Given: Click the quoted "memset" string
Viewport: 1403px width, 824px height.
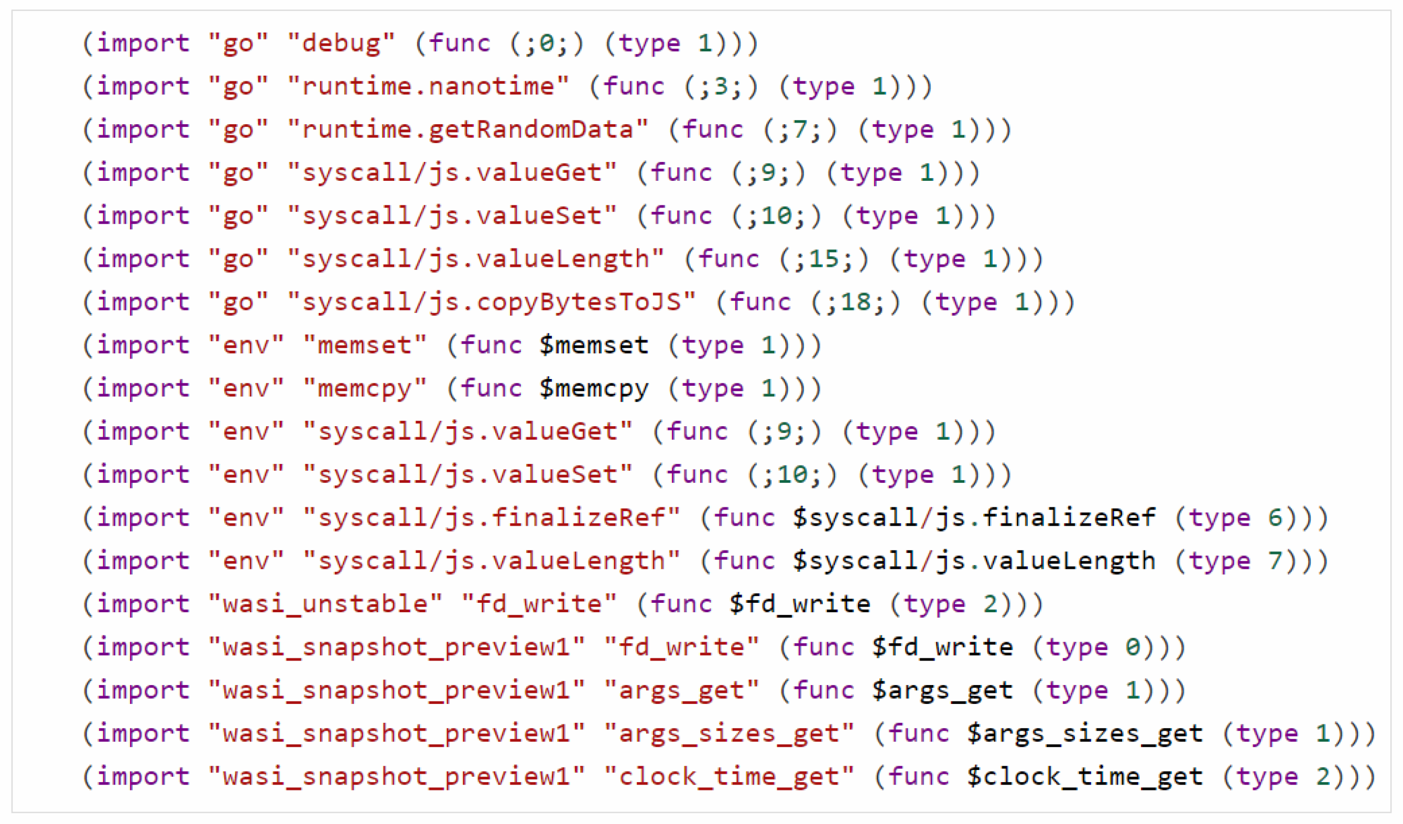Looking at the screenshot, I should coord(365,345).
